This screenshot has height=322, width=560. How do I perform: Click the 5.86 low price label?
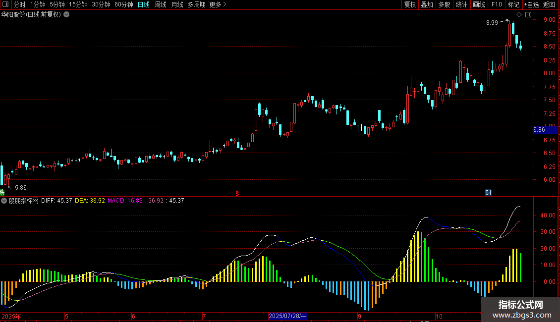coord(21,188)
